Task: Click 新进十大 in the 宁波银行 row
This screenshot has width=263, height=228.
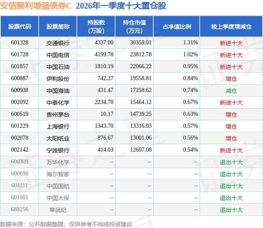Action: (x=231, y=150)
